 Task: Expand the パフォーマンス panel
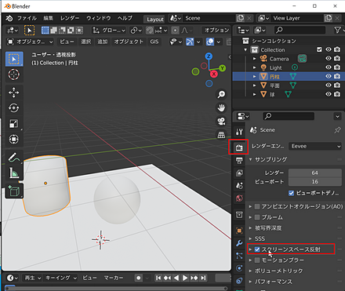[250, 282]
